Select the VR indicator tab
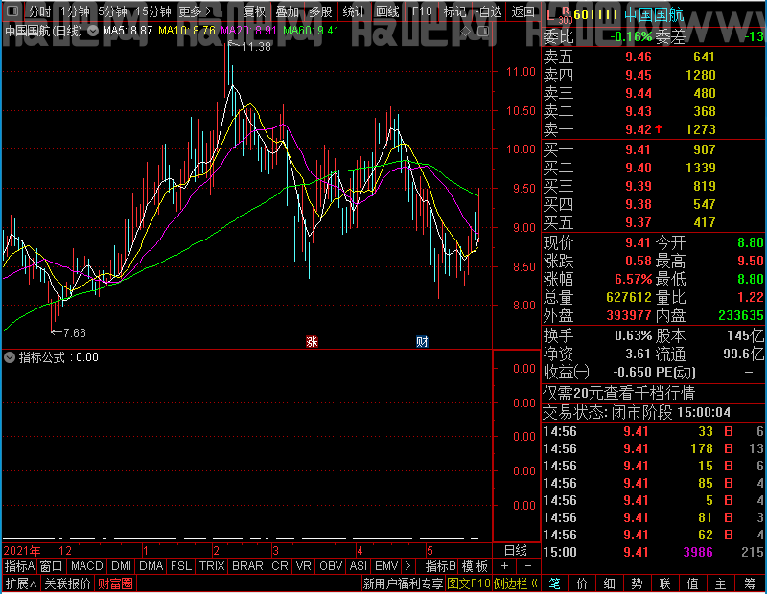This screenshot has width=767, height=594. (x=304, y=566)
